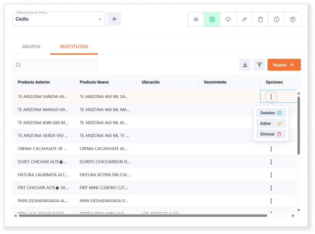Click the pencil edit icon in top toolbar

[x=244, y=19]
